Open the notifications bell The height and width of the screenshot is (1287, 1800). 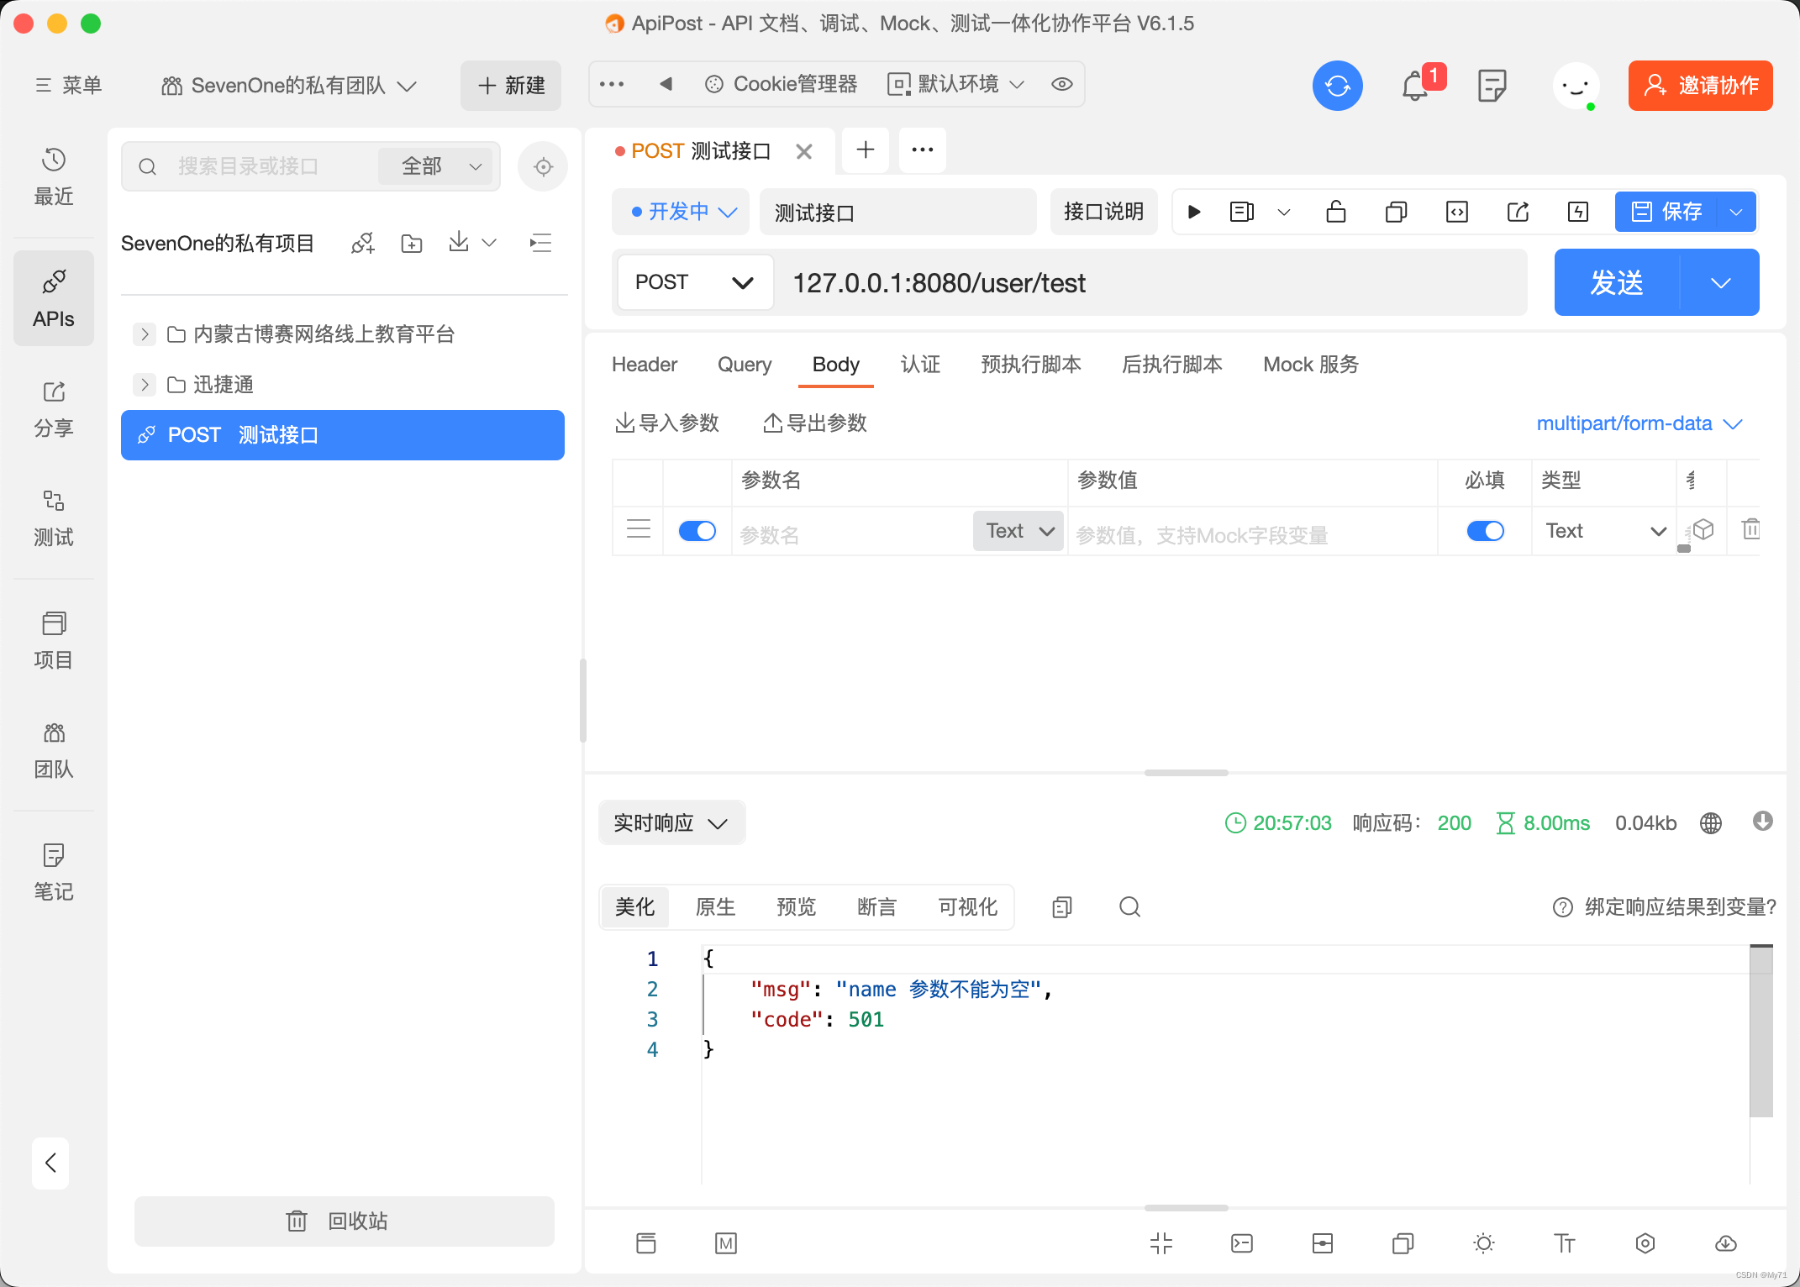click(x=1415, y=86)
